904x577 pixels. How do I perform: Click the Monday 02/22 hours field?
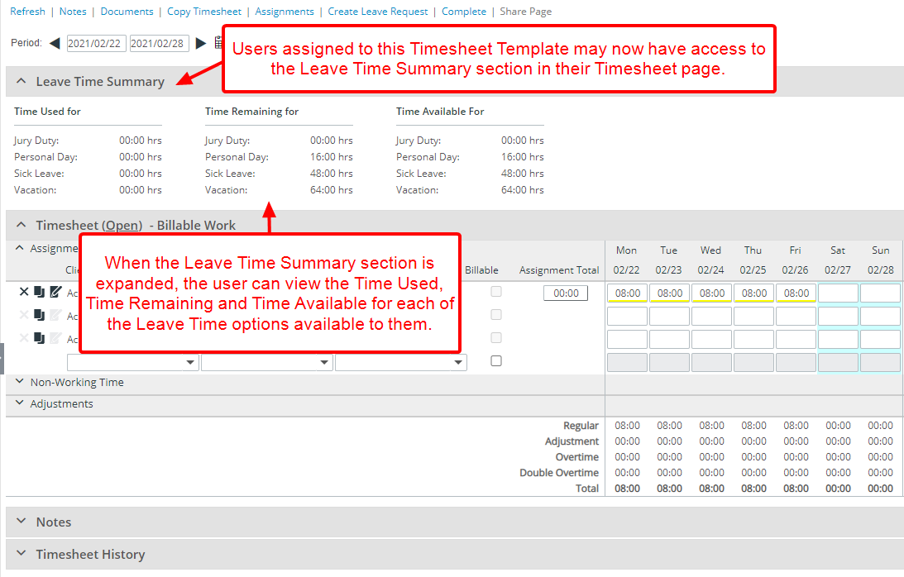[627, 293]
